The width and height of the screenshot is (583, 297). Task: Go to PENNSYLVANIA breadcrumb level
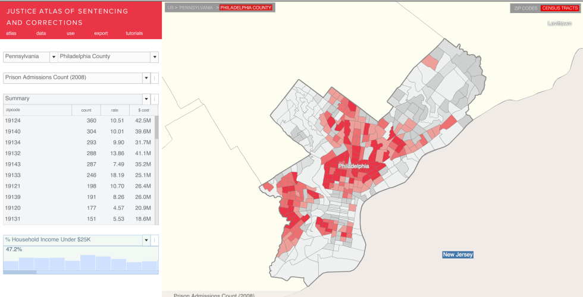coord(196,7)
